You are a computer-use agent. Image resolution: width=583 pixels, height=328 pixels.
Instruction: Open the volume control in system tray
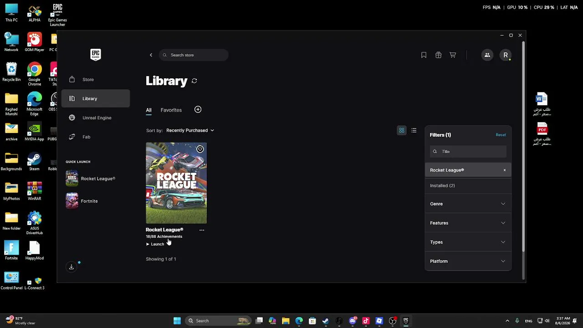click(x=547, y=321)
